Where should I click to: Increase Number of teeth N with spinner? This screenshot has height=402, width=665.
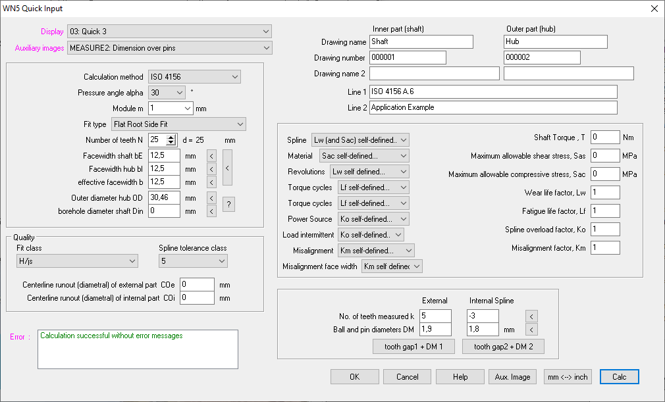tap(172, 137)
